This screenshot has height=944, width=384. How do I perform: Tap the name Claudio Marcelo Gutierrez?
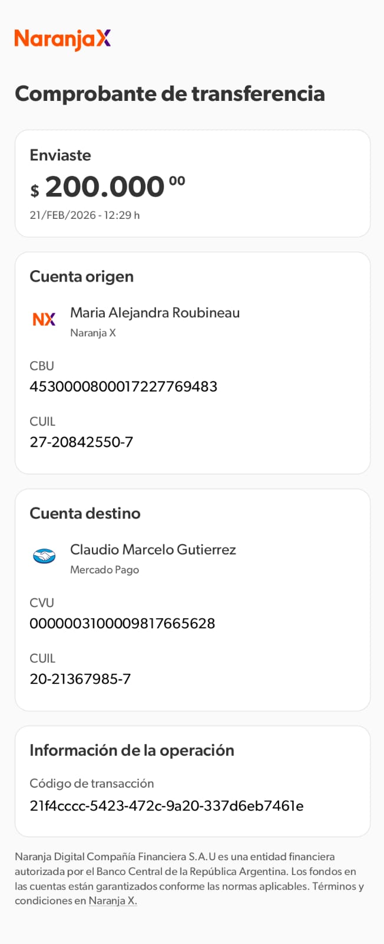153,549
